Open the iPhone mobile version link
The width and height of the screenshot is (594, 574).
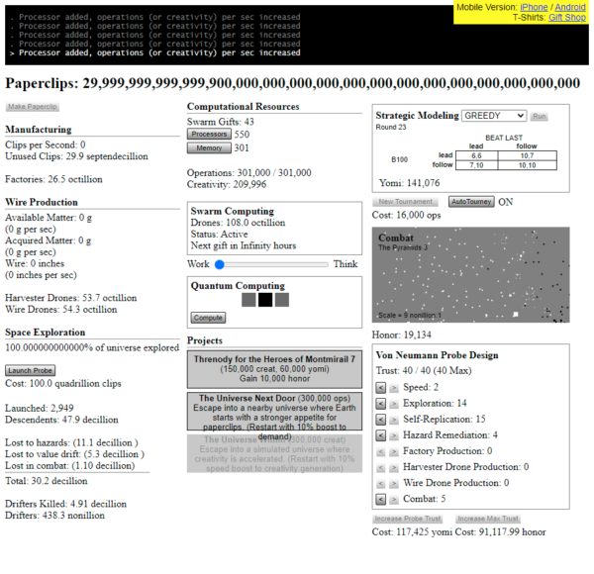click(x=534, y=7)
